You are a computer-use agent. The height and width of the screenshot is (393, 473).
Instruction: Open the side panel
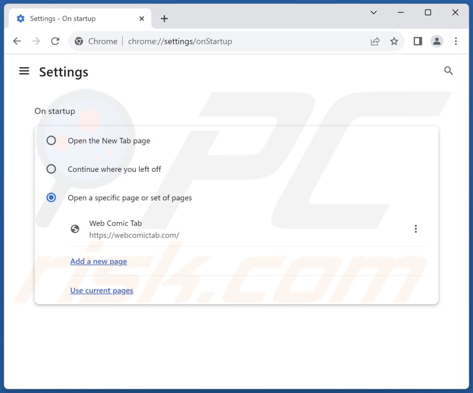[418, 41]
